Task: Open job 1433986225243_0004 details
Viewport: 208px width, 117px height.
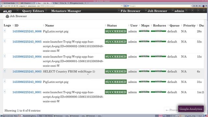Action: coord(27,57)
